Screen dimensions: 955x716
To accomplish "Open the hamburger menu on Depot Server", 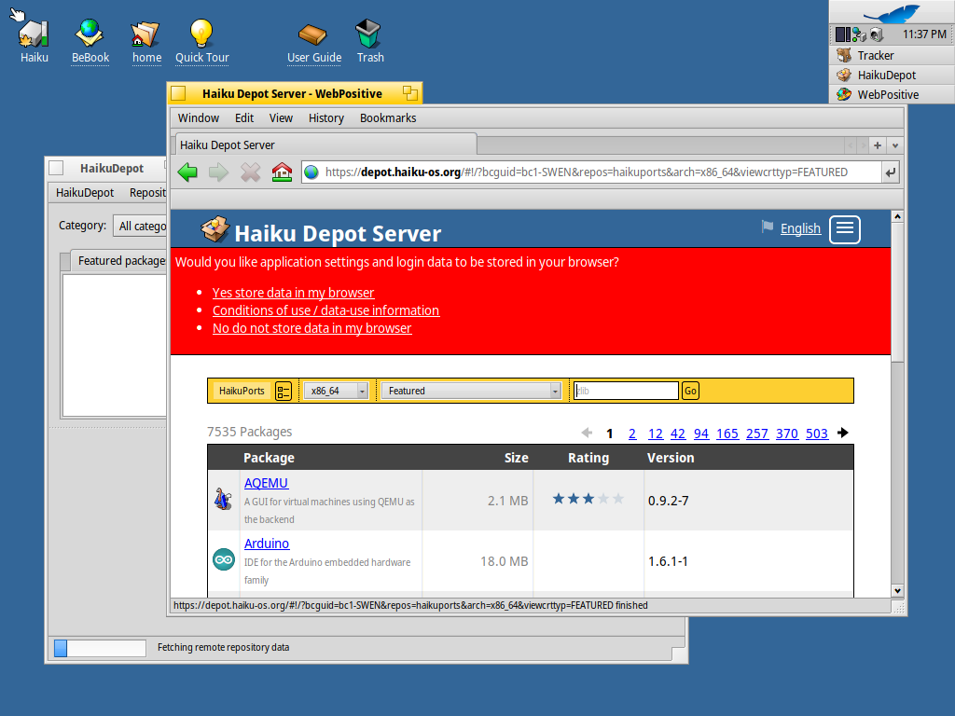I will [x=845, y=229].
